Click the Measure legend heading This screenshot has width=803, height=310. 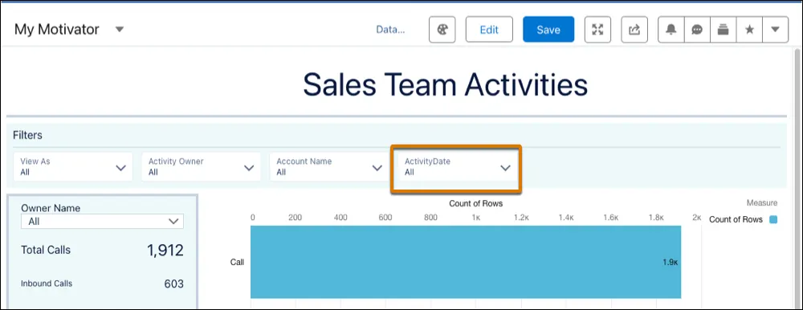tap(762, 203)
